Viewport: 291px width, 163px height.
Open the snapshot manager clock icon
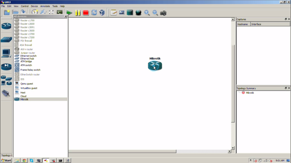pyautogui.click(x=34, y=12)
